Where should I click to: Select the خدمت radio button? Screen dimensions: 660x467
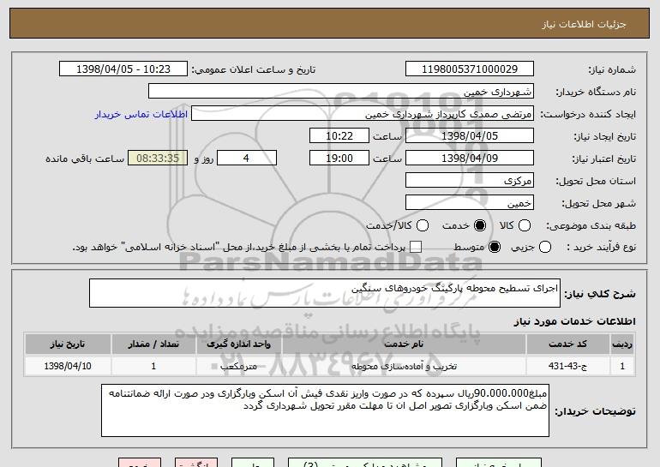pos(480,225)
